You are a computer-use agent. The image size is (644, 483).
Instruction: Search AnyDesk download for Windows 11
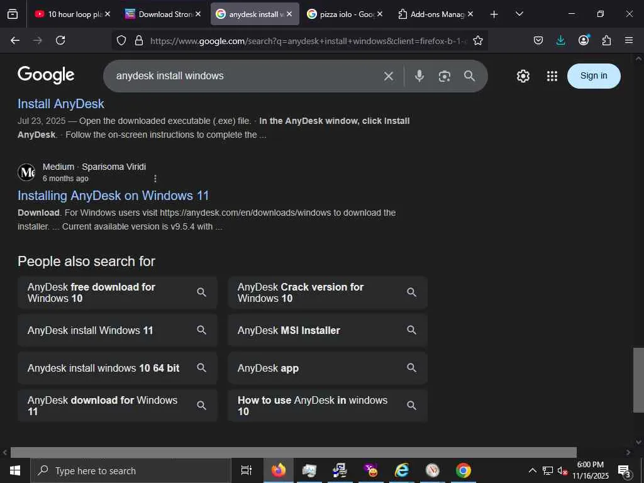pyautogui.click(x=118, y=406)
